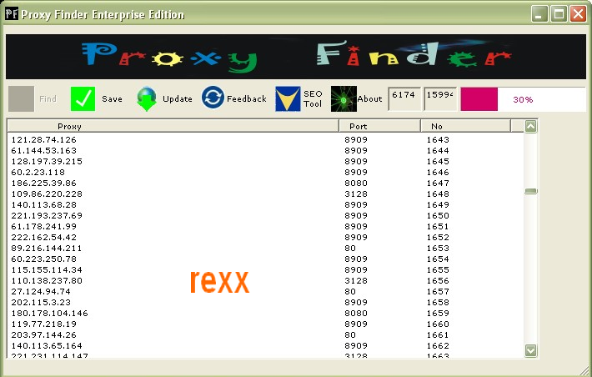The image size is (592, 377).
Task: Open the SEO Tool icon
Action: pos(288,99)
